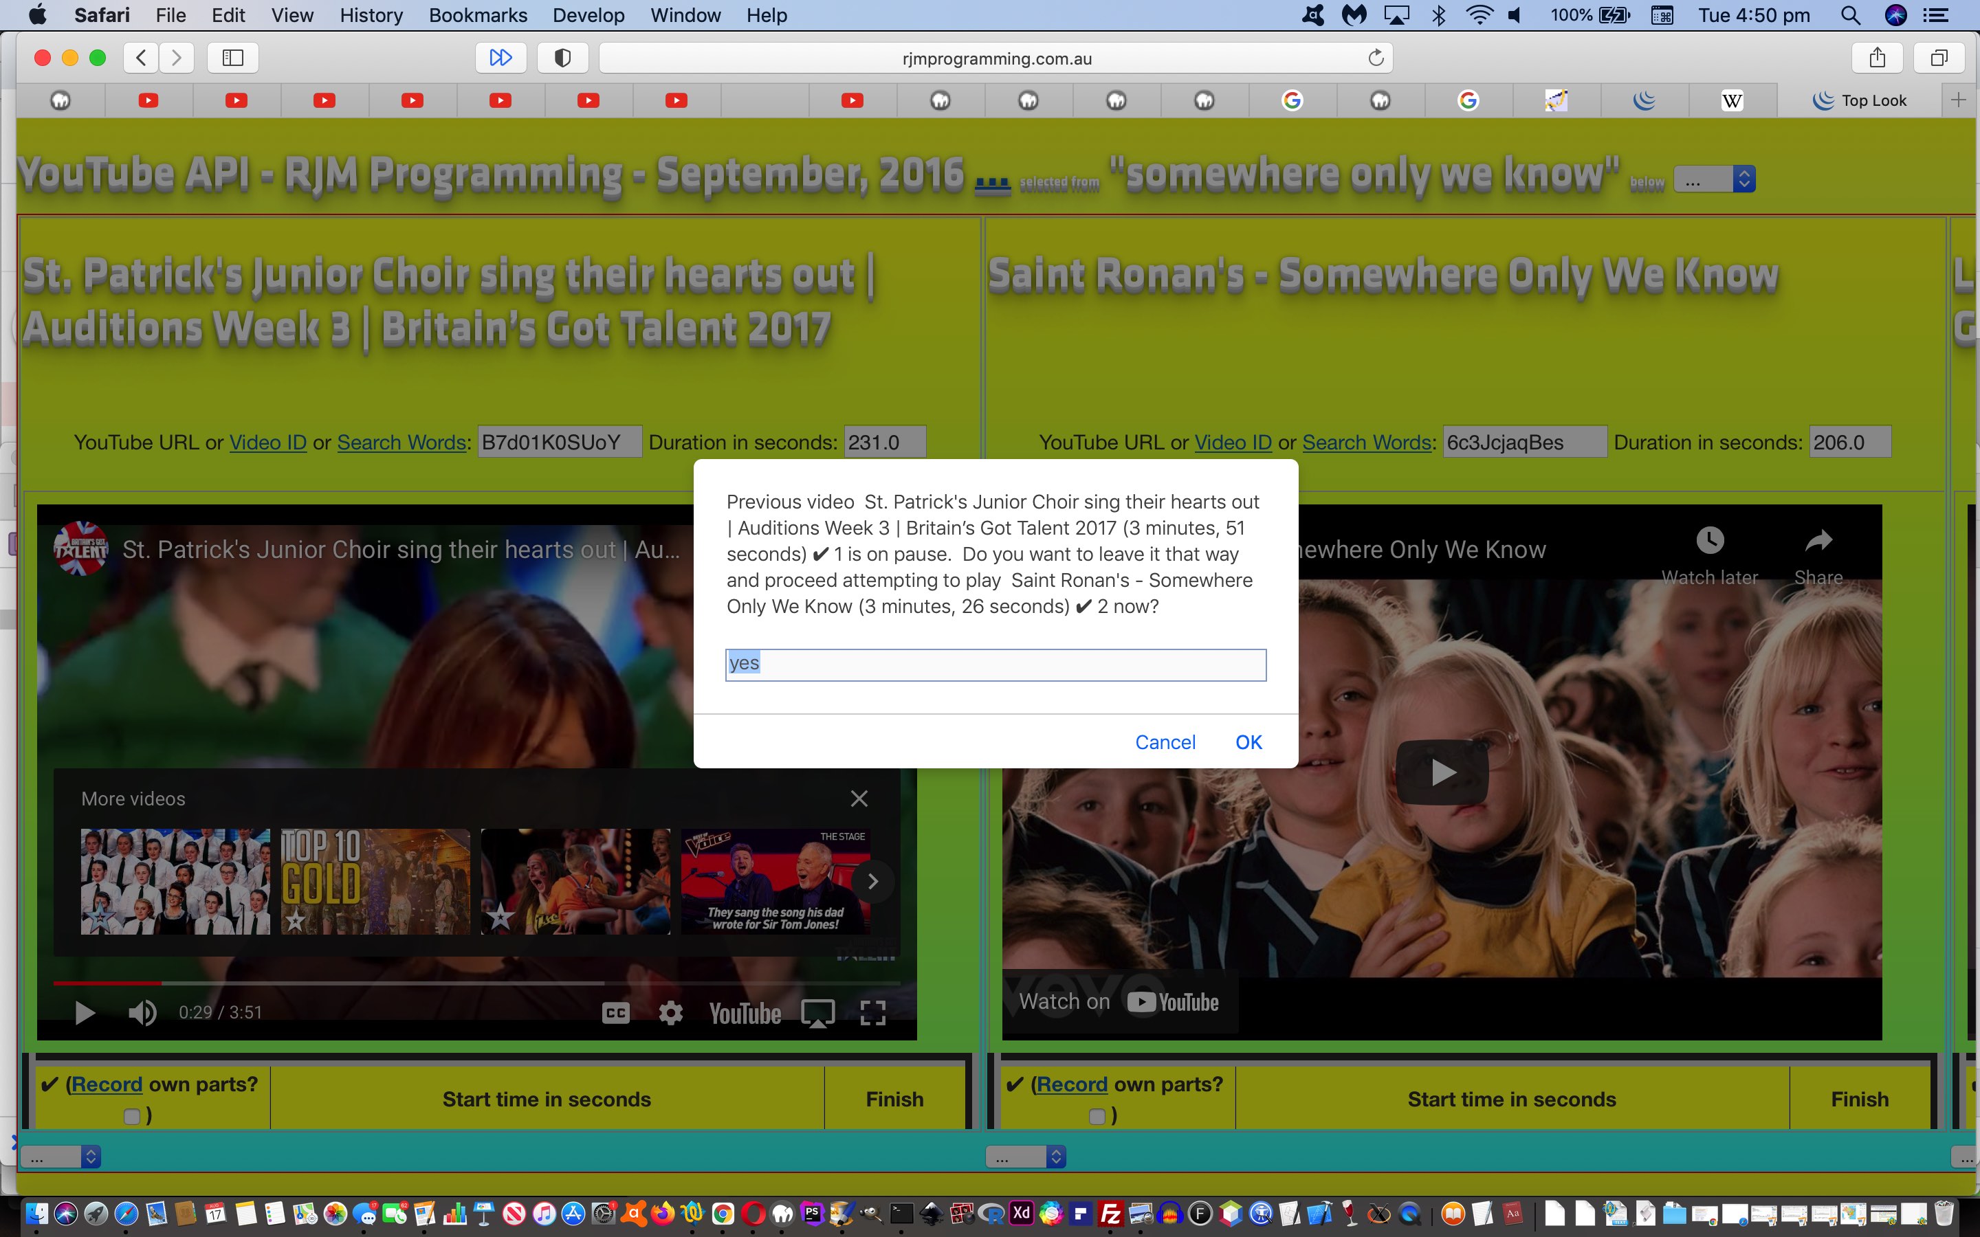Open the Wi-Fi status menu icon

[1479, 14]
